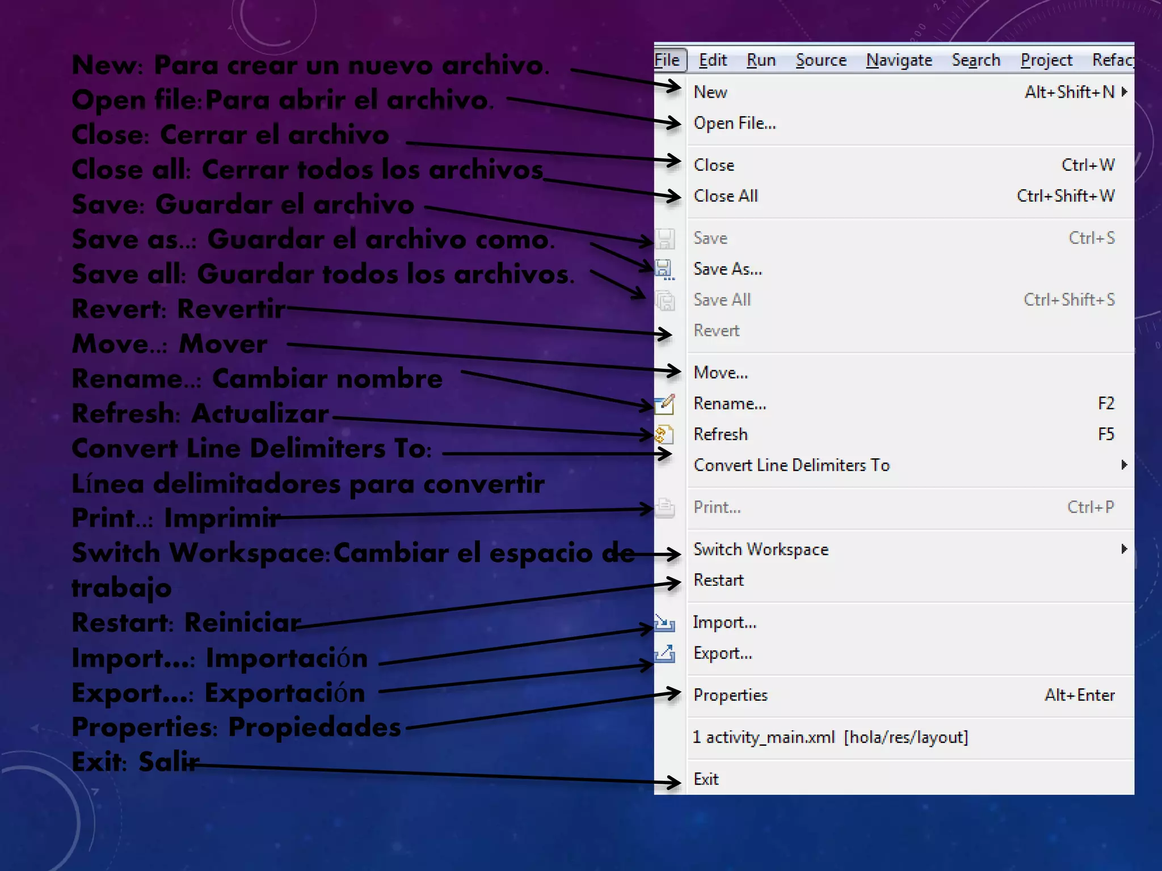The width and height of the screenshot is (1162, 871).
Task: Open the File menu
Action: click(669, 60)
